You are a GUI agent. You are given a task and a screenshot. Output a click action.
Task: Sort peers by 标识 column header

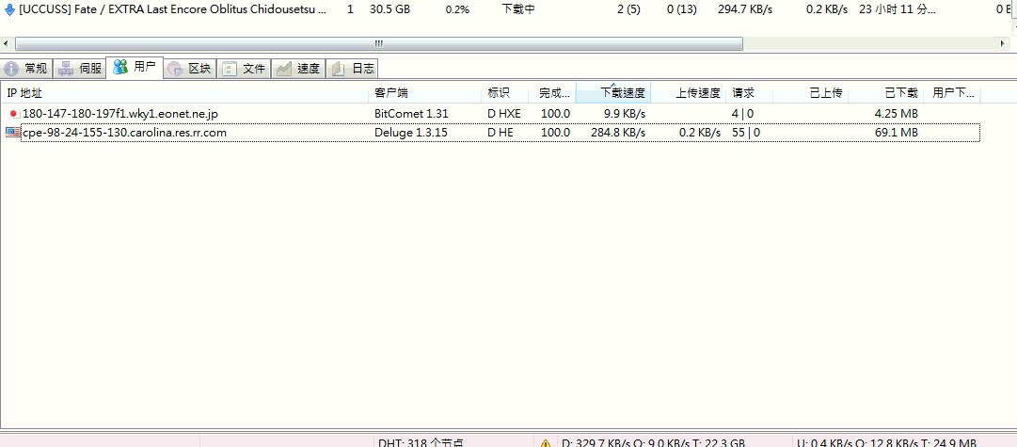[x=505, y=93]
